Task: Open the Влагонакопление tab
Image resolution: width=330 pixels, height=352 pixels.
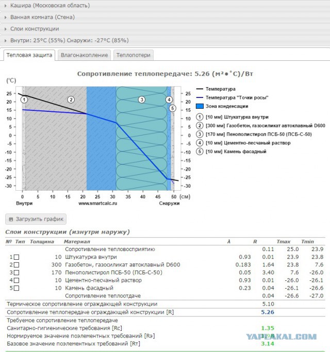Action: [84, 55]
